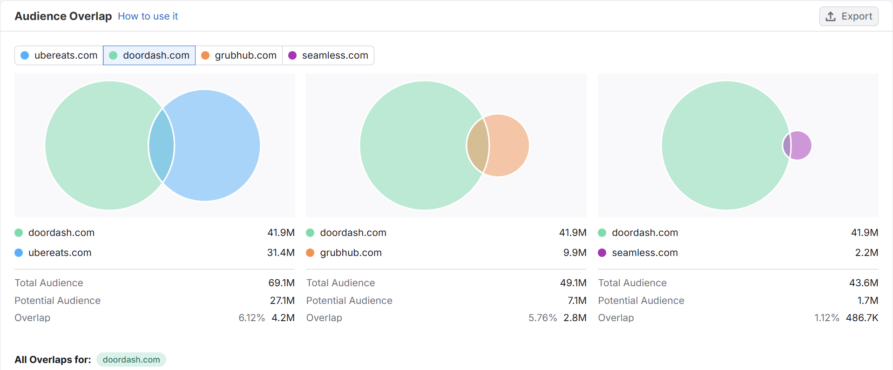The width and height of the screenshot is (893, 370).
Task: Click the blue dot beside ubereats.com legend
Action: pyautogui.click(x=19, y=253)
